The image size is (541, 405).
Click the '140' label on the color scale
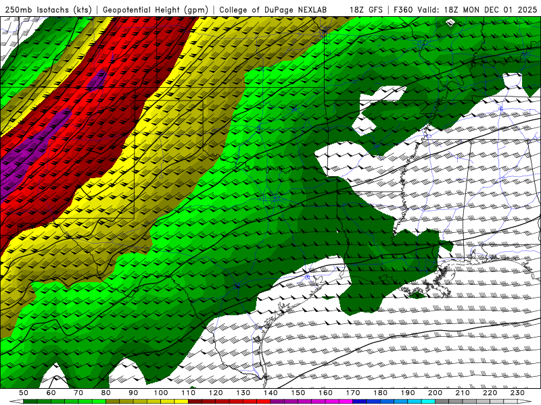tap(270, 393)
